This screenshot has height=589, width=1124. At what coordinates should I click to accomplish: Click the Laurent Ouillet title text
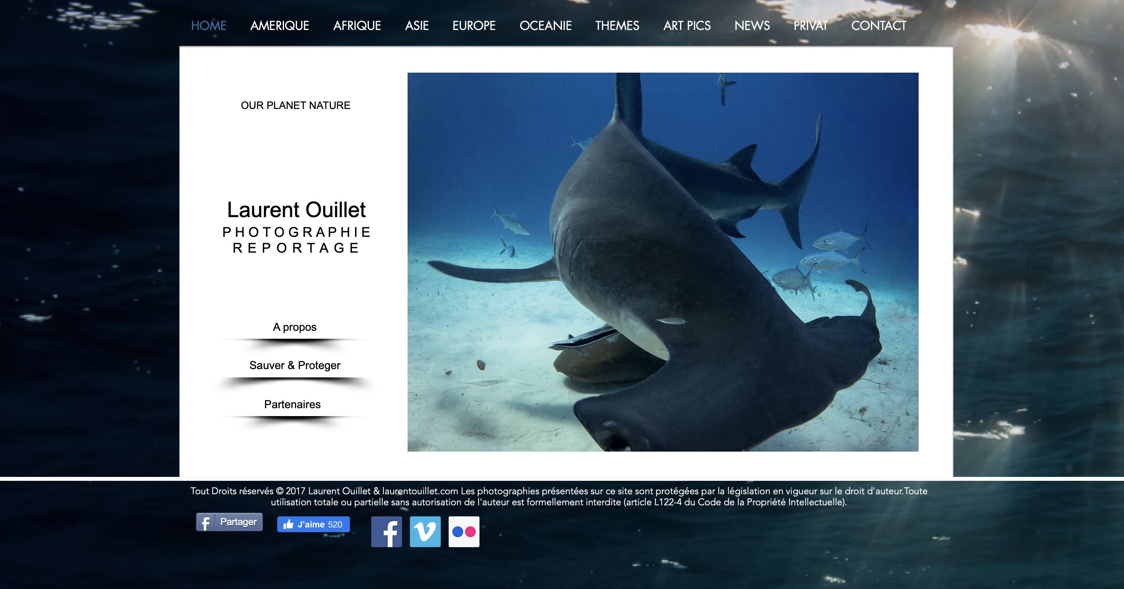coord(296,210)
